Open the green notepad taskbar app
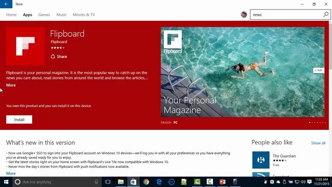332x187 pixels. 184,182
